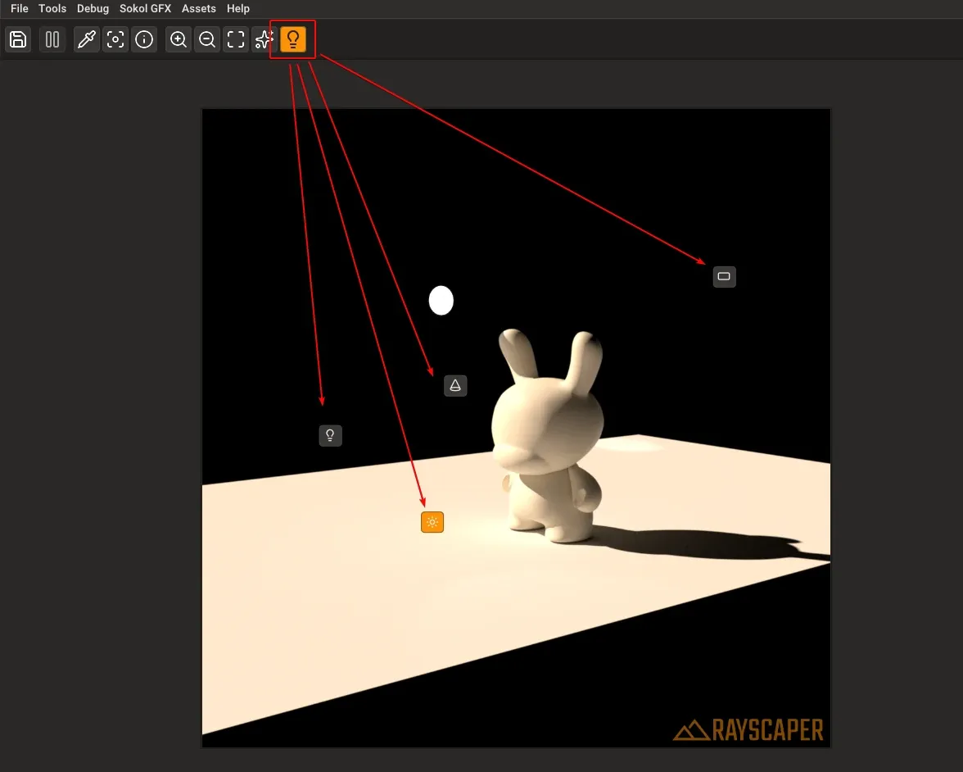Select the Eyedropper pixel inspector tool
Screen dimensions: 963x772
coord(87,39)
